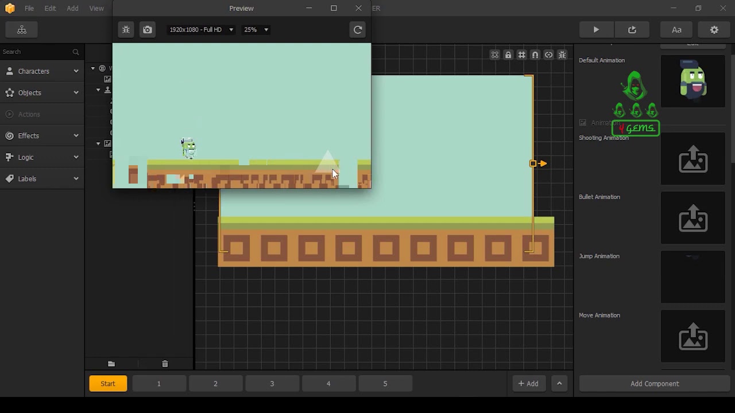Click the character sprite in Preview window
The width and height of the screenshot is (735, 413).
[188, 148]
